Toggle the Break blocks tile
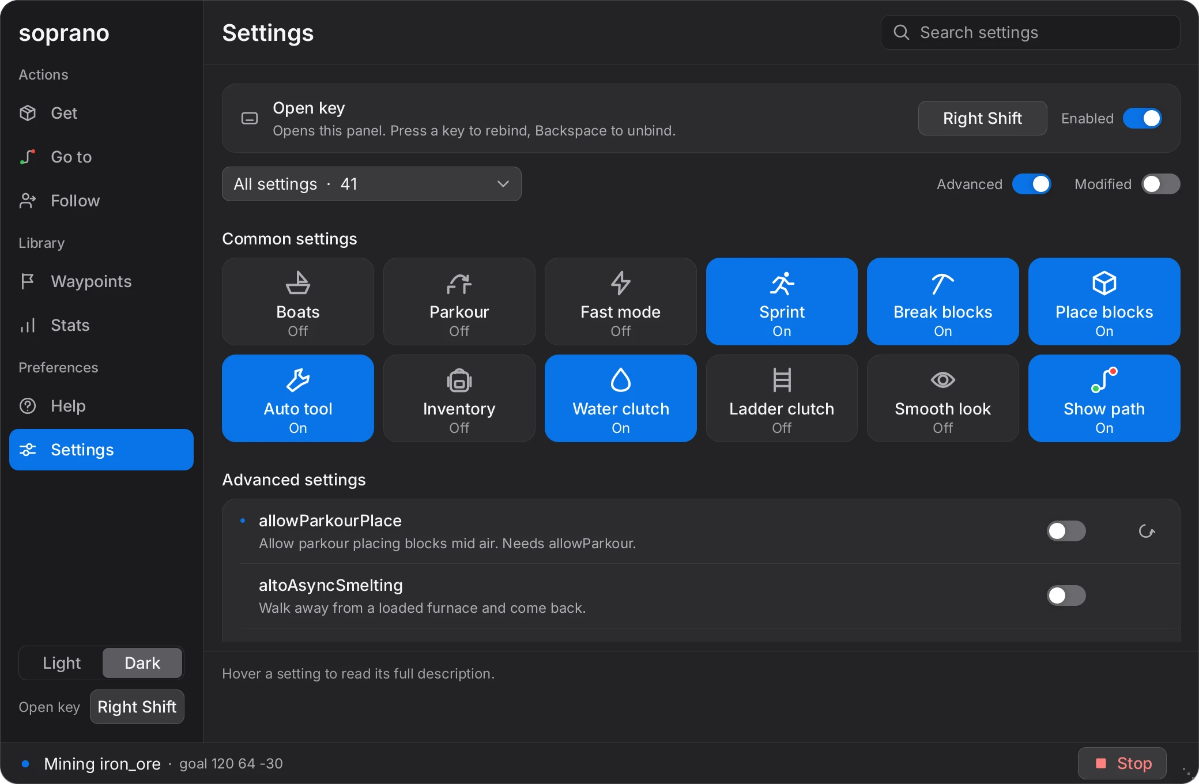The width and height of the screenshot is (1199, 784). click(943, 301)
